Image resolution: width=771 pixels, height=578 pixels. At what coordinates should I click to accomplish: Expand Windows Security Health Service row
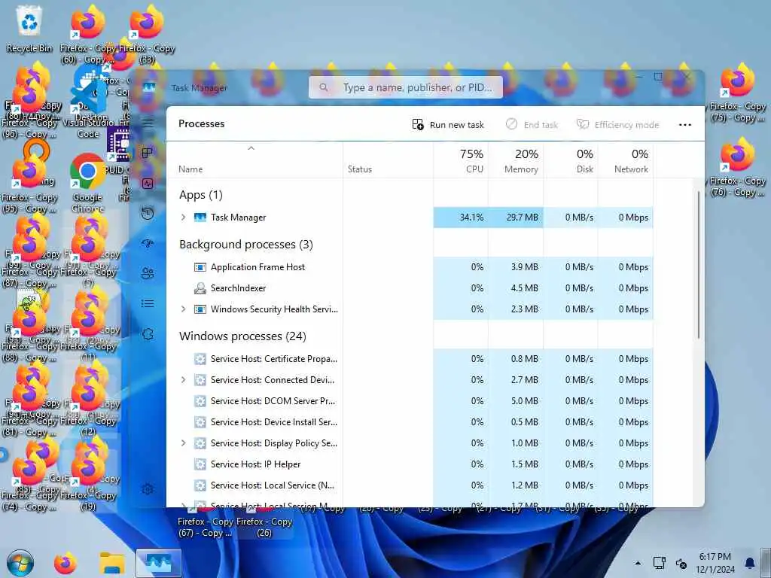(x=184, y=309)
